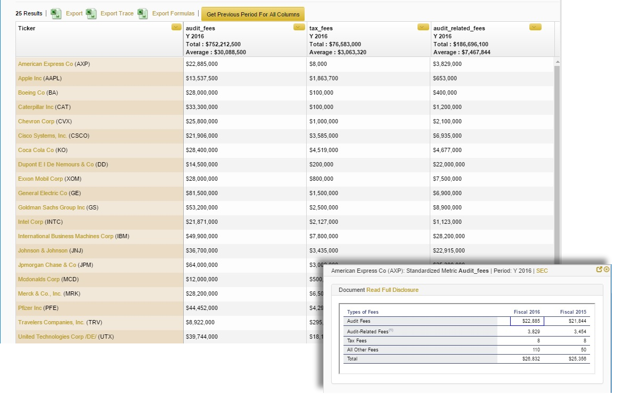Select the Goldman Sachs Group Inc link

[x=51, y=208]
